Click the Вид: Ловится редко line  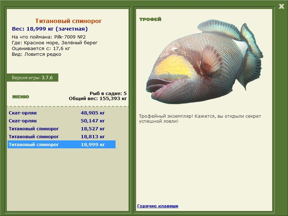tap(37, 54)
